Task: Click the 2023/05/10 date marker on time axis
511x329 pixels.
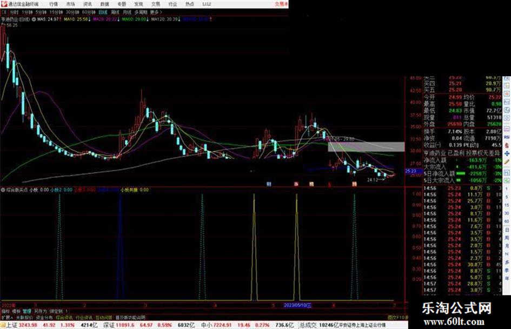Action: pyautogui.click(x=297, y=305)
